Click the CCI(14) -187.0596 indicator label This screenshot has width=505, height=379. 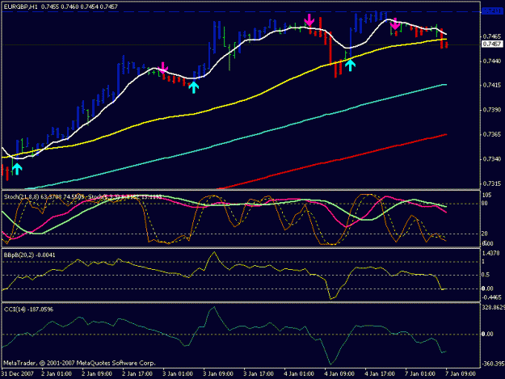28,310
